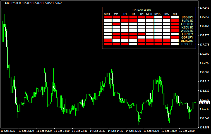Screen dimensions: 211x134
Task: Click the current price tag 135.872
Action: (x=205, y=102)
